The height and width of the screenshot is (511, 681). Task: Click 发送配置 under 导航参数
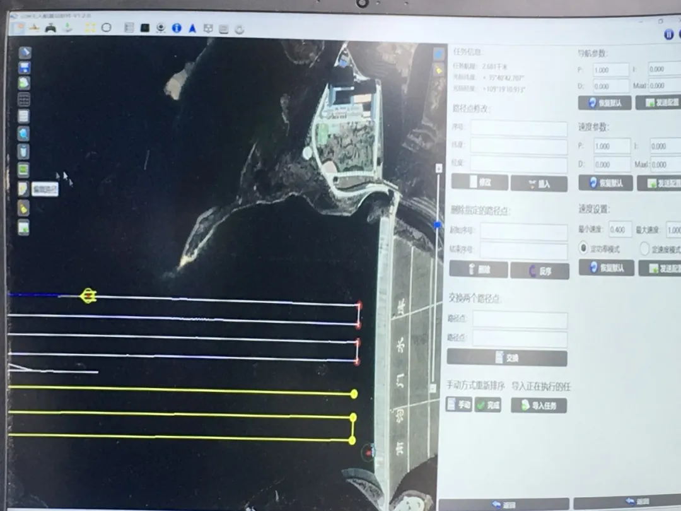pos(659,103)
